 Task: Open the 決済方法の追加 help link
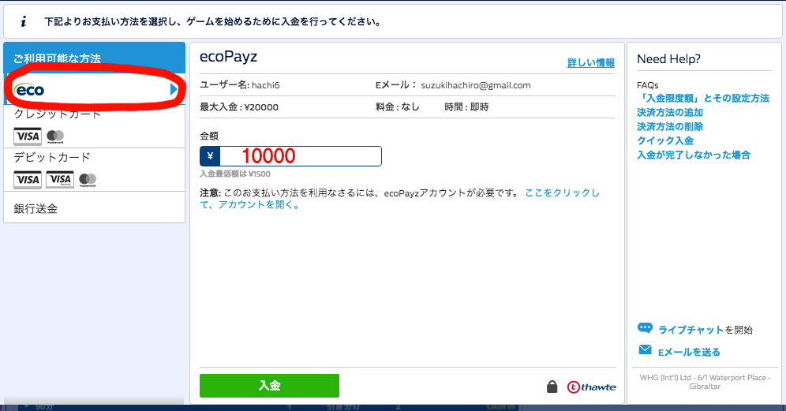(669, 112)
